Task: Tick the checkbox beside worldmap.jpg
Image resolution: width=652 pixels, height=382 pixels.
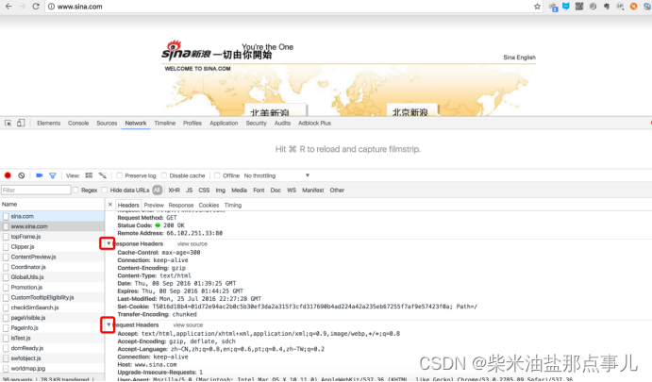Action: click(6, 369)
